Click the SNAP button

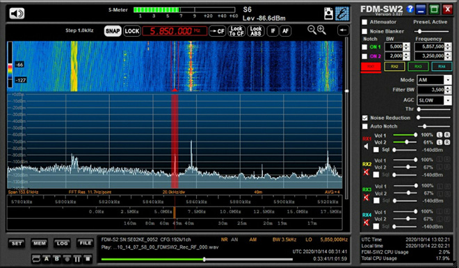113,31
